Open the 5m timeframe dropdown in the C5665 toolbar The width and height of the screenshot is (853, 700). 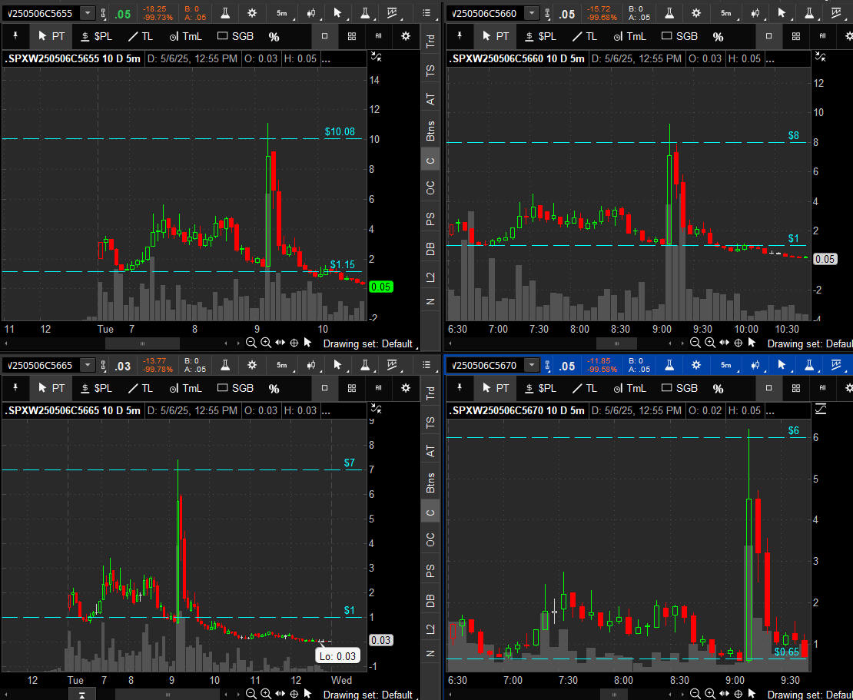point(282,365)
